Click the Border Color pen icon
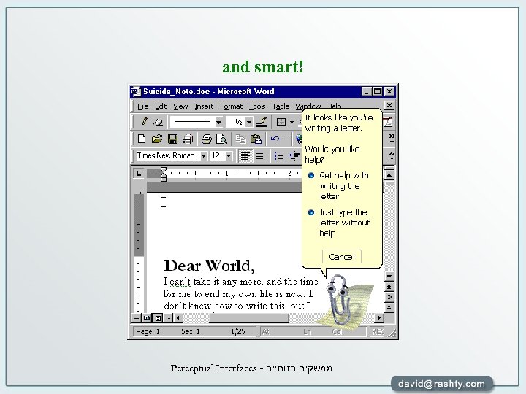526x394 pixels. [262, 122]
